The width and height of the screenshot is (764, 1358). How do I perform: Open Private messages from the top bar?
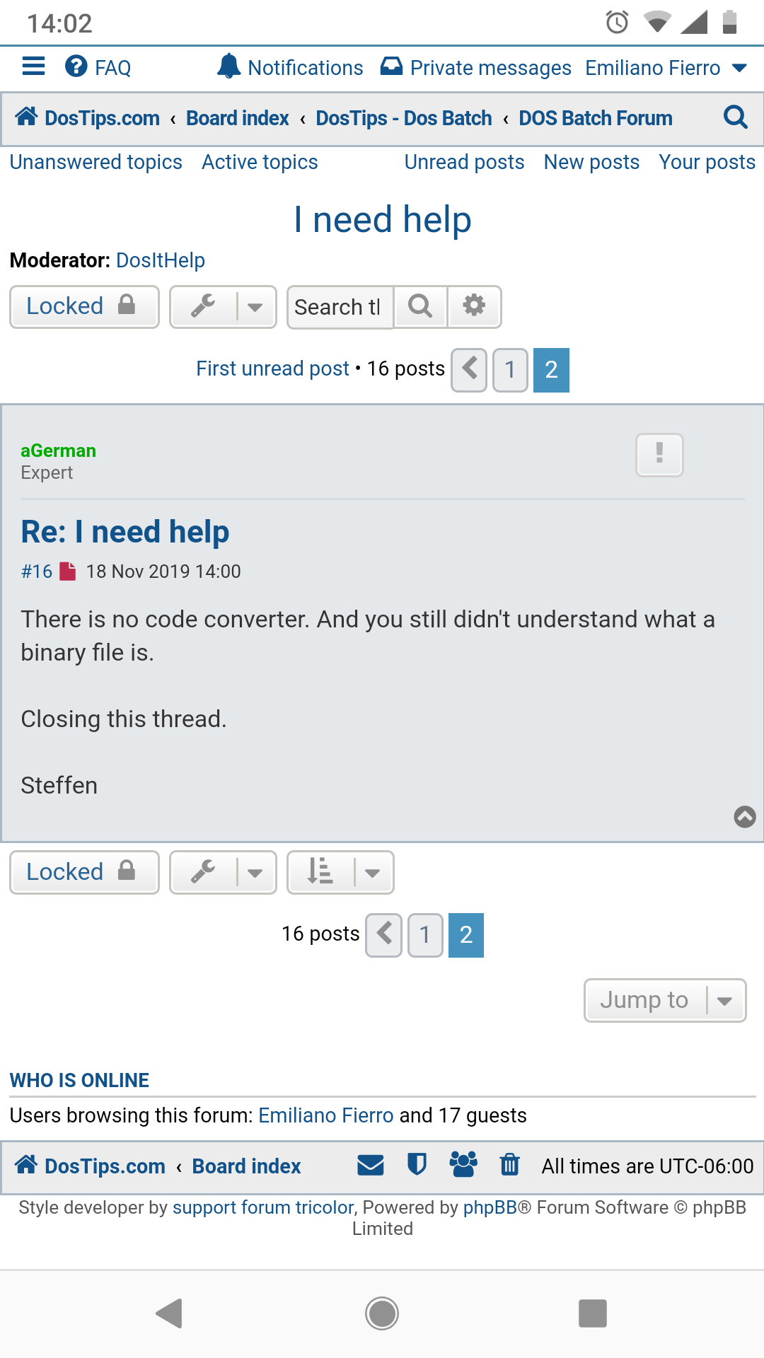(475, 67)
